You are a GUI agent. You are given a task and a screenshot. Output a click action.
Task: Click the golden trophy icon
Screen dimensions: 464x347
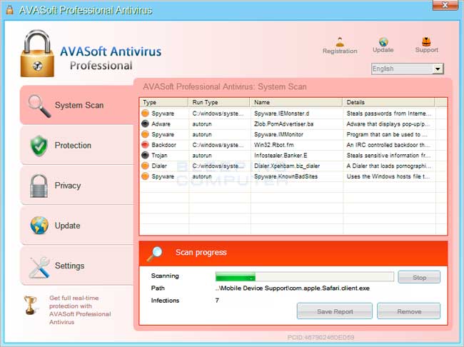tap(31, 306)
